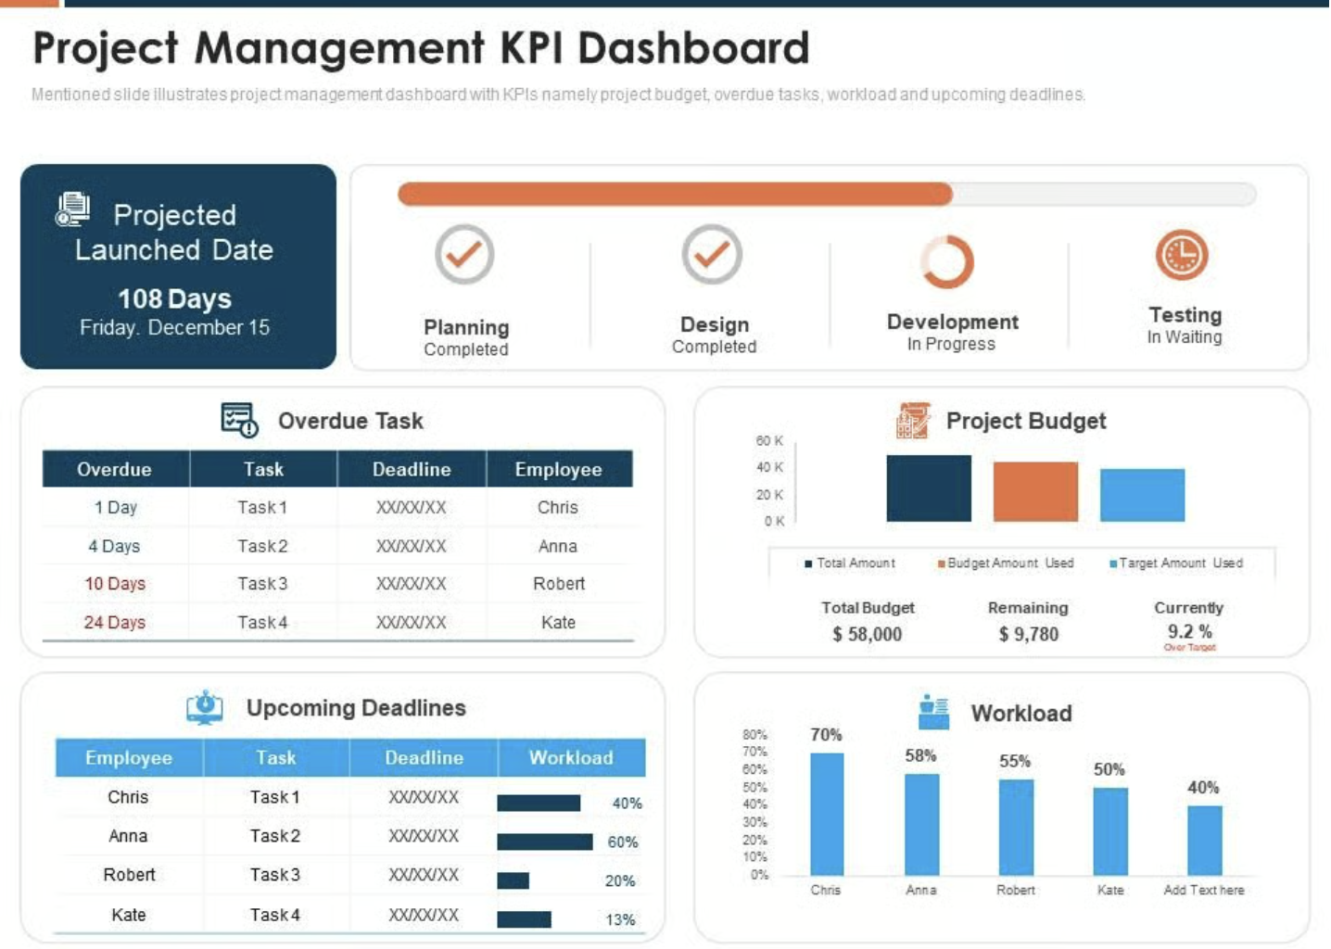Click the Development in-progress ring icon
This screenshot has height=949, width=1331.
[947, 261]
